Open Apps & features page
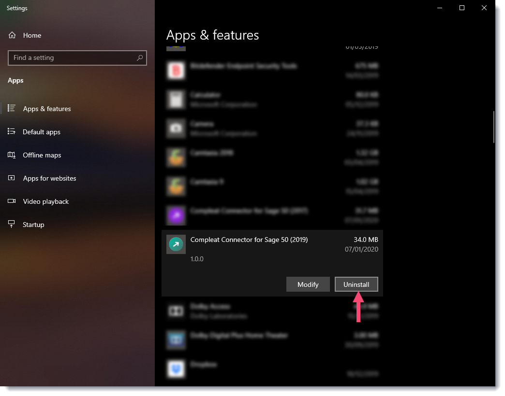This screenshot has width=505, height=396. (47, 109)
